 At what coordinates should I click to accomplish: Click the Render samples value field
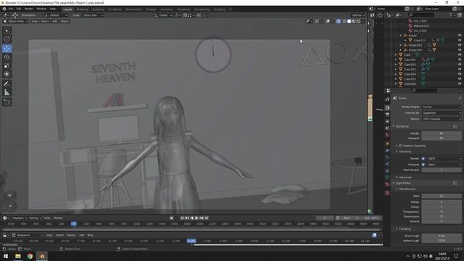point(442,133)
